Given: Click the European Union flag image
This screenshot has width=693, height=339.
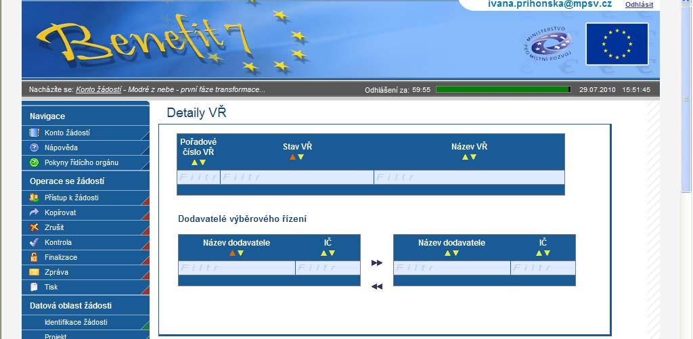Looking at the screenshot, I should pyautogui.click(x=617, y=44).
